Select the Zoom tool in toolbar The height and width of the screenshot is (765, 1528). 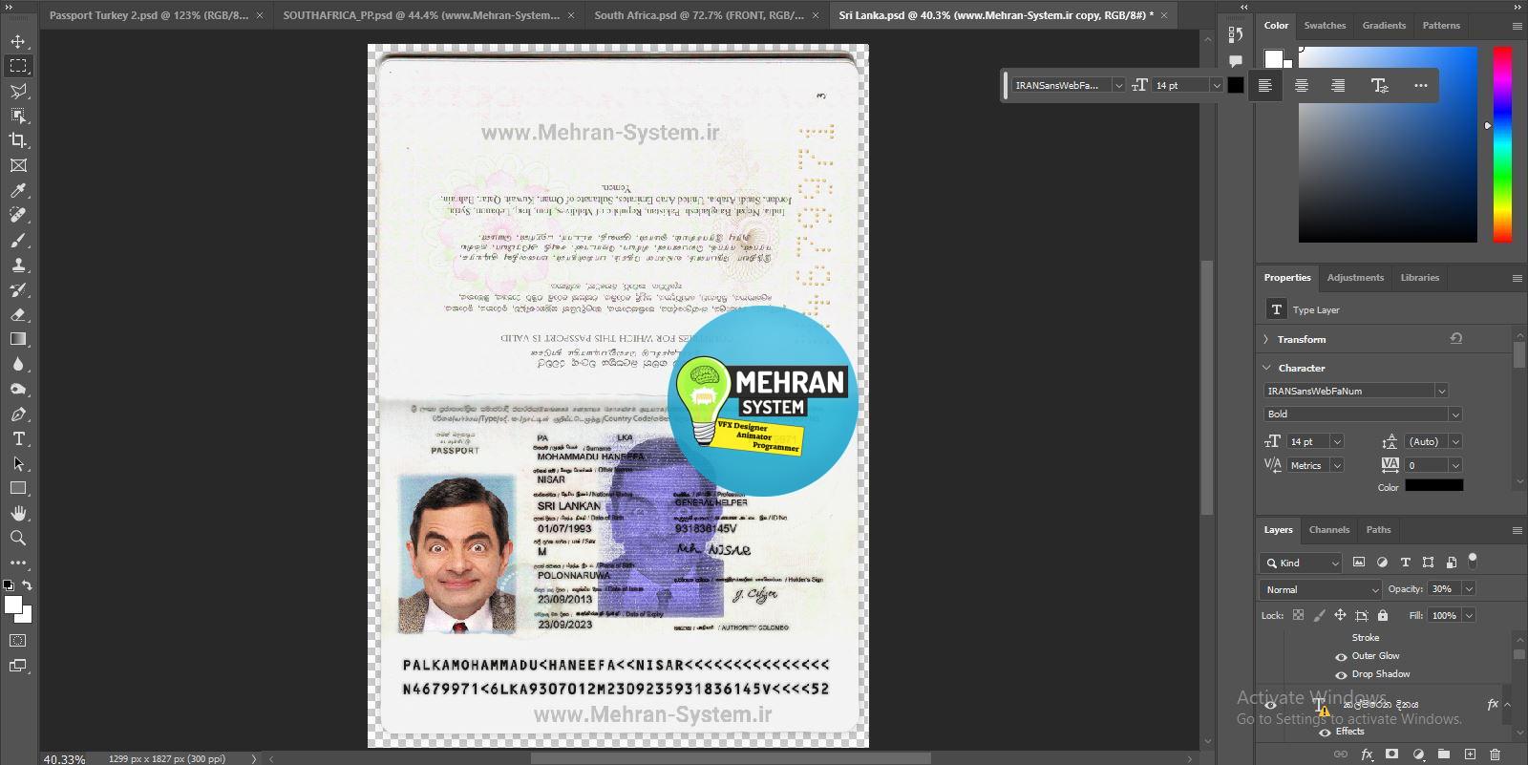tap(18, 538)
